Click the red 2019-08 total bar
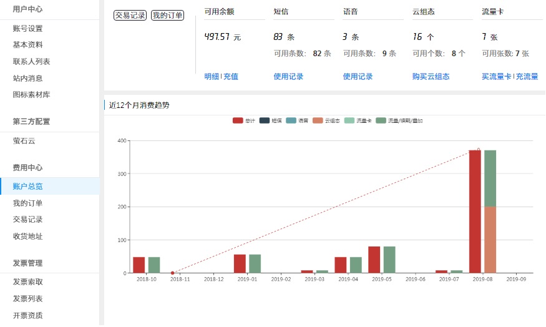The width and height of the screenshot is (546, 327). [x=475, y=212]
